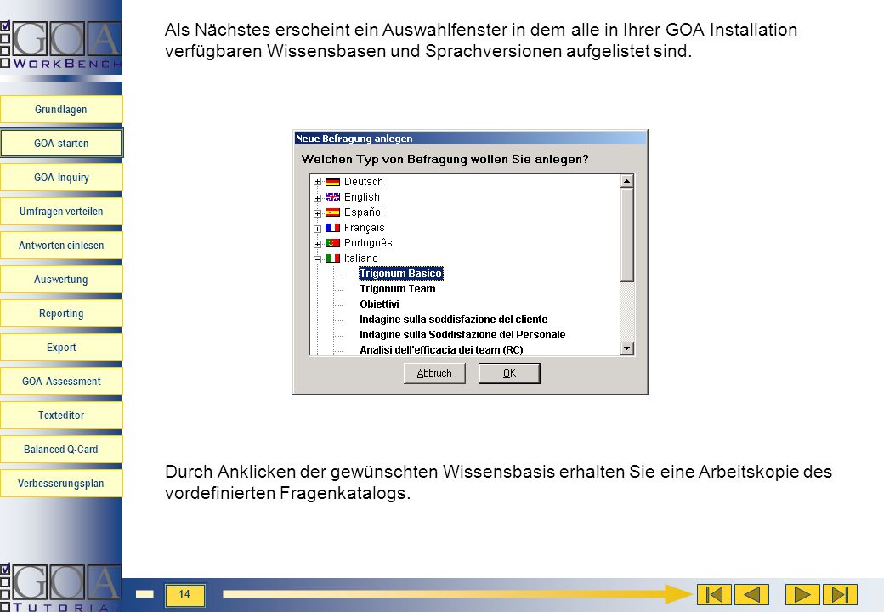884x612 pixels.
Task: Confirm with the OK button
Action: (509, 373)
